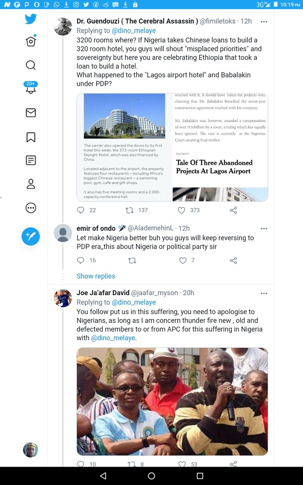Image resolution: width=303 pixels, height=485 pixels.
Task: Open the Messages envelope icon
Action: 31,112
